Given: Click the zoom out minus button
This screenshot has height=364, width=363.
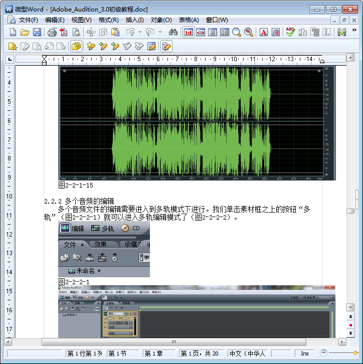Looking at the screenshot, I should pyautogui.click(x=323, y=353).
